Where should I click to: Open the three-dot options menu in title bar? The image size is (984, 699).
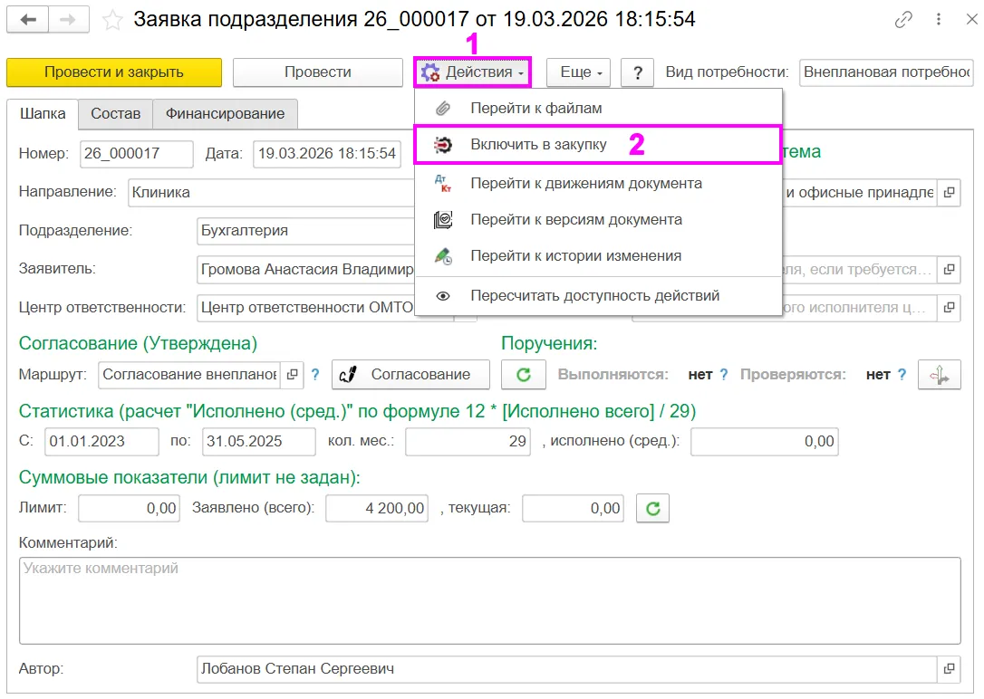tap(938, 19)
